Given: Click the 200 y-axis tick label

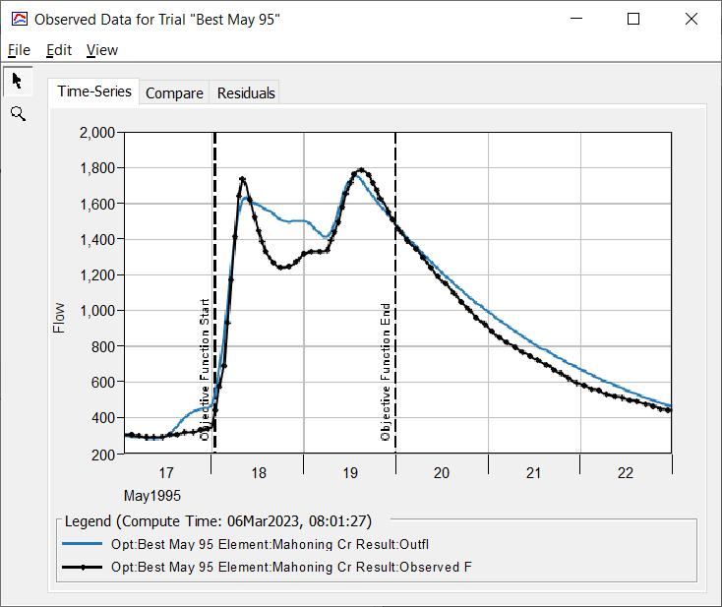Looking at the screenshot, I should click(102, 455).
